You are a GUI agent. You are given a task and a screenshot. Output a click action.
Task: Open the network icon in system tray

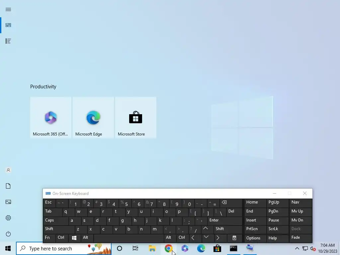point(305,248)
